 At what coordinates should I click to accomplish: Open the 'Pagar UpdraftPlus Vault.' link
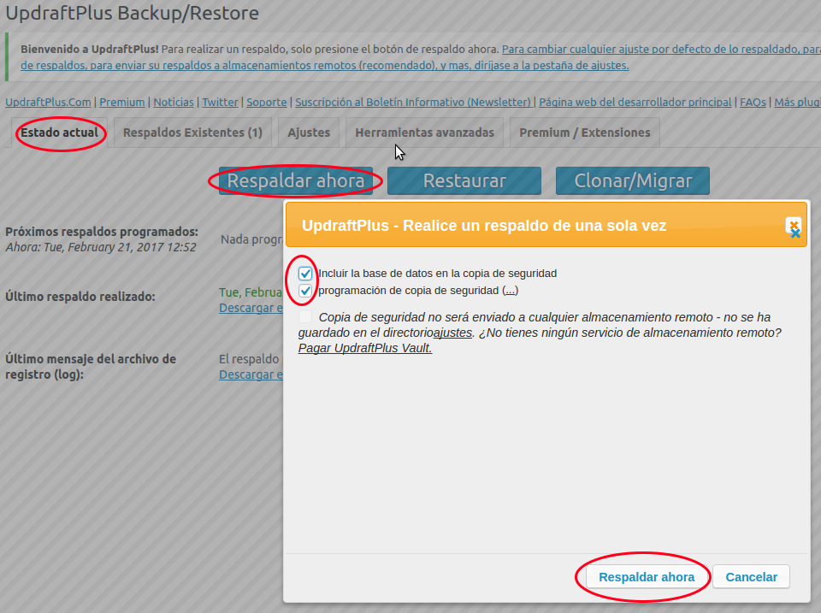[365, 348]
